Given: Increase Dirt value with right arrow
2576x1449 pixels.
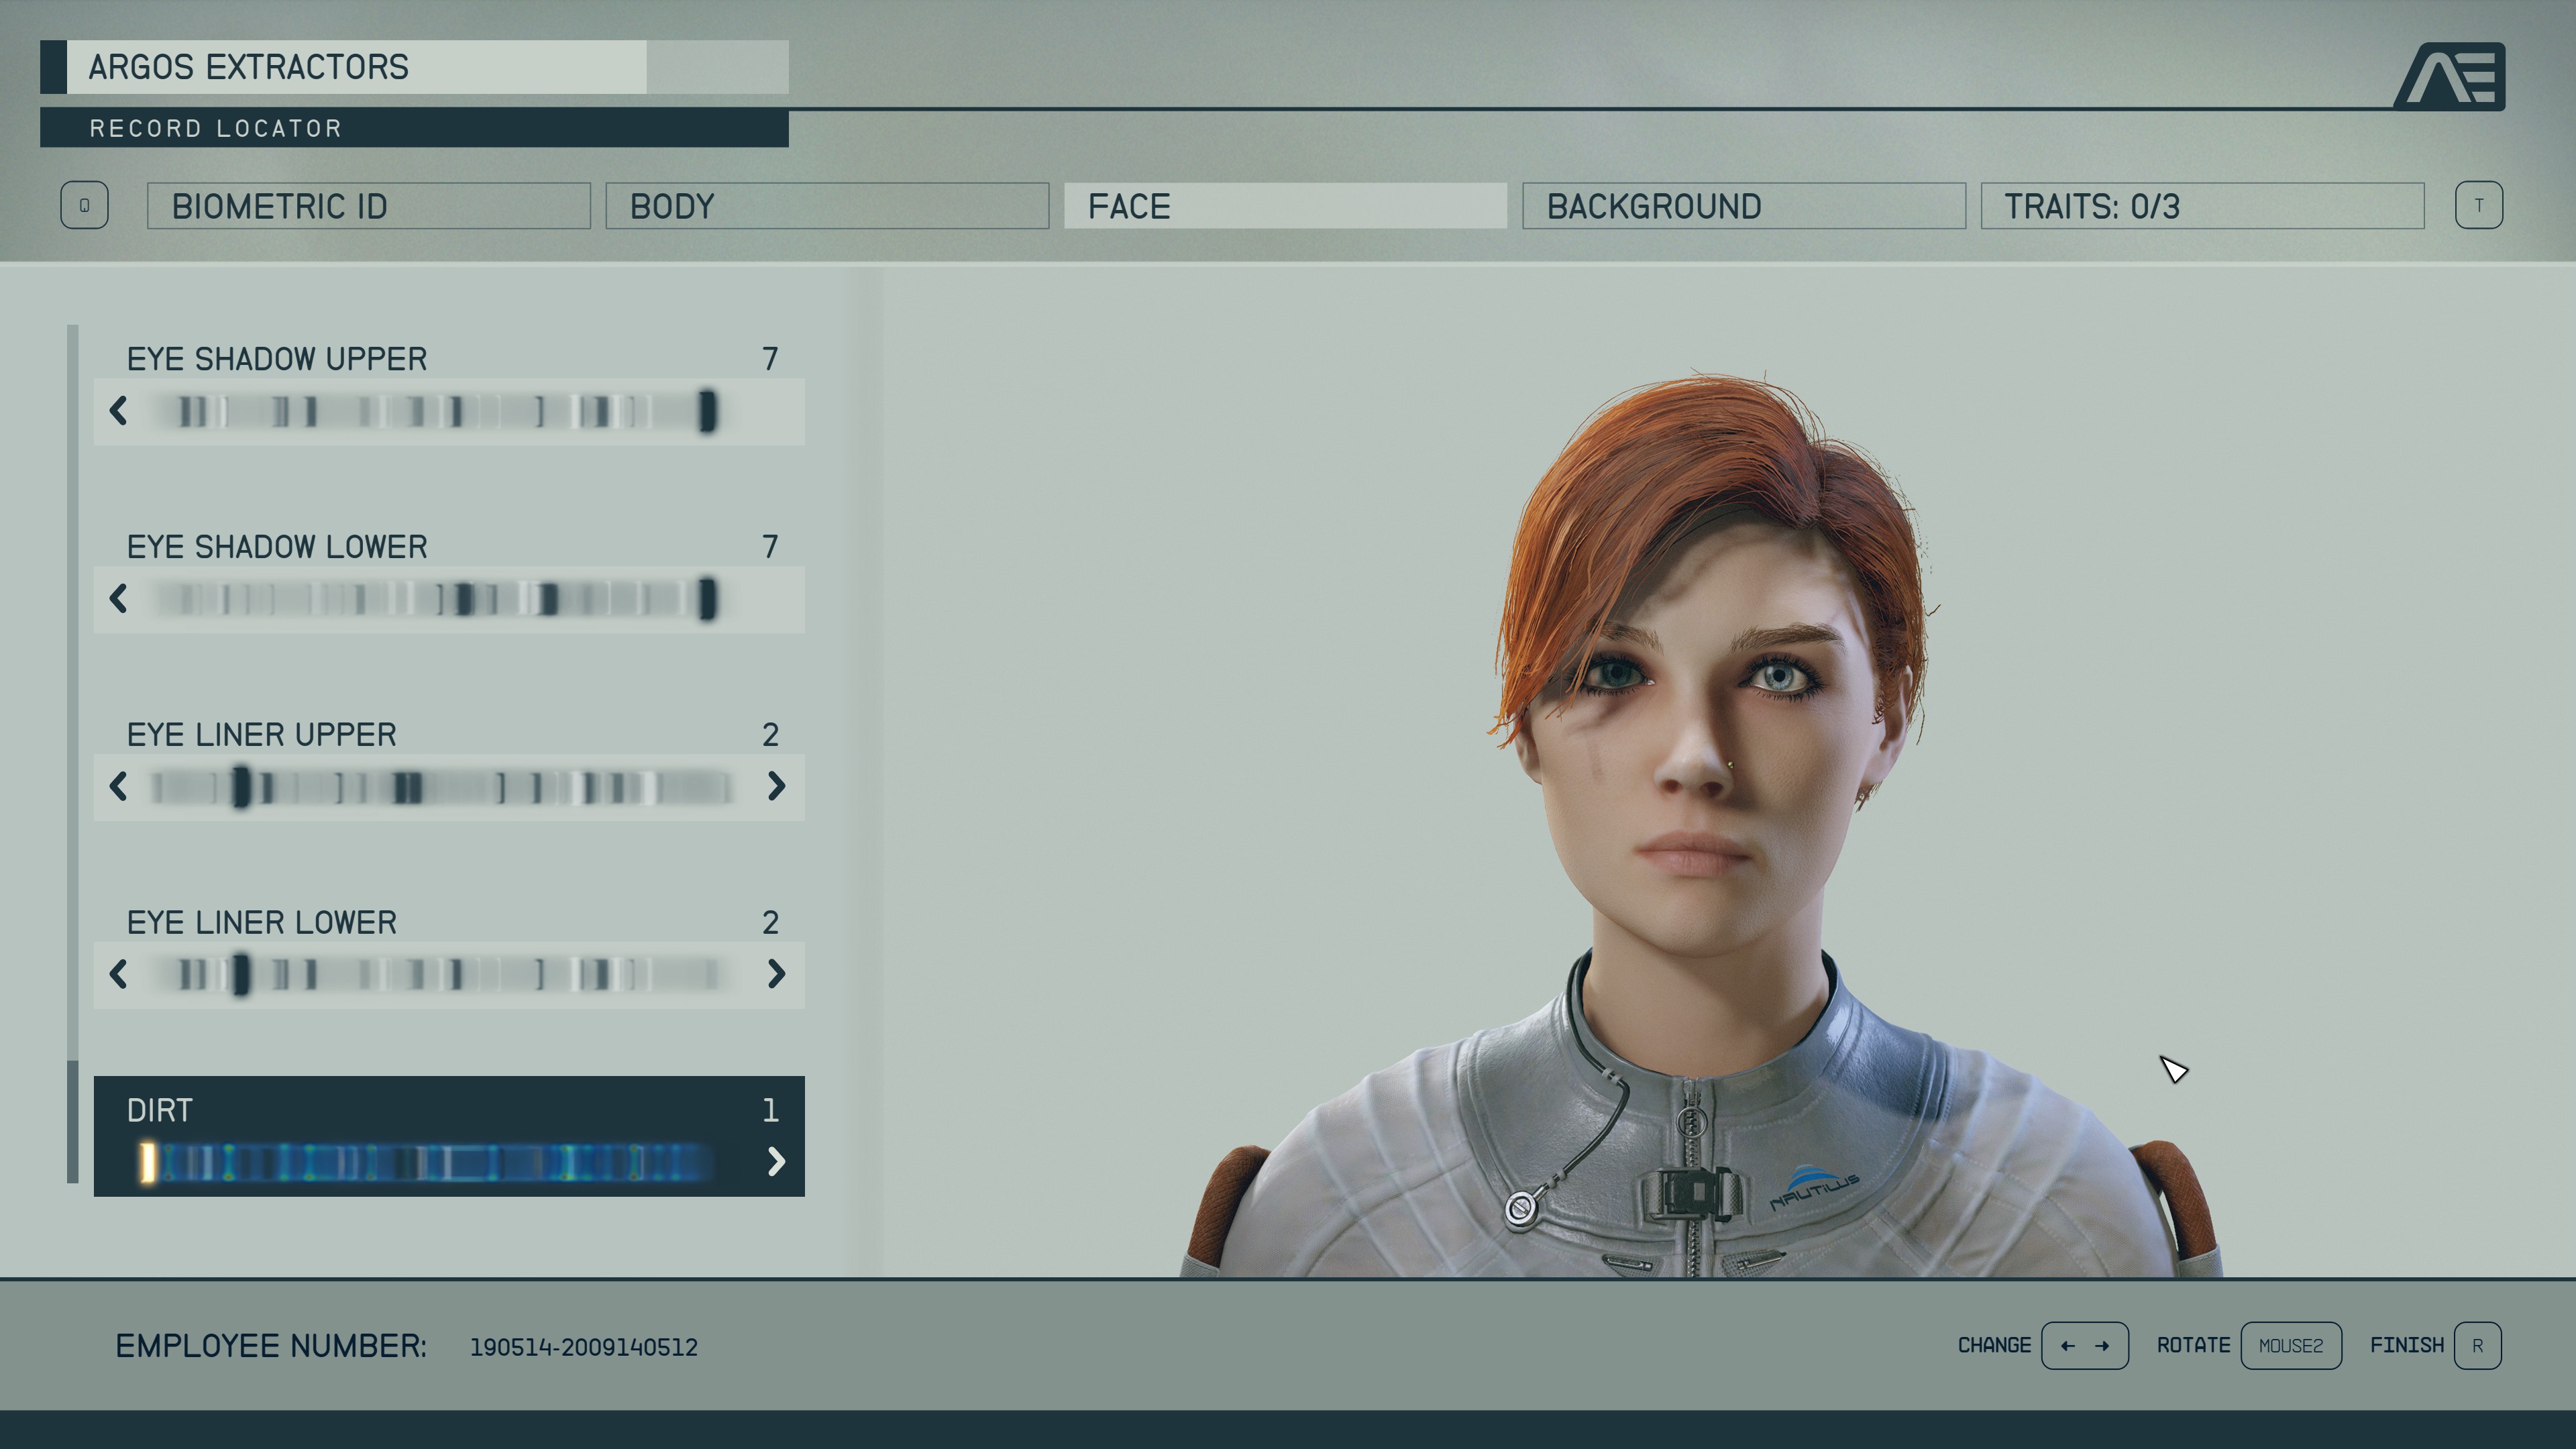Looking at the screenshot, I should pyautogui.click(x=776, y=1161).
